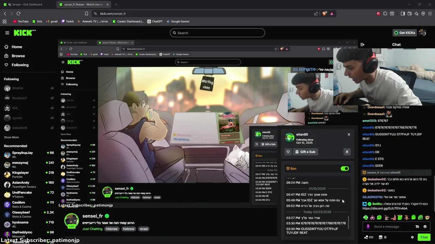The height and width of the screenshot is (244, 435).
Task: Click username GILADPESTI9 in chat
Action: tap(372, 197)
